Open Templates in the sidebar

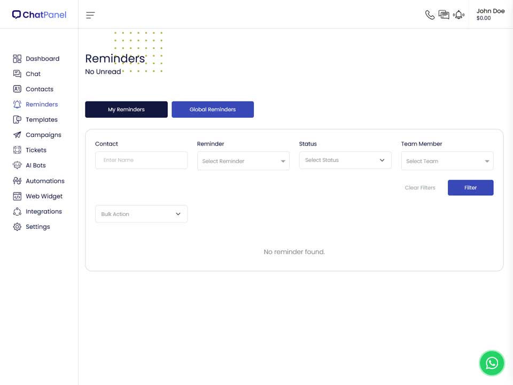(x=42, y=119)
